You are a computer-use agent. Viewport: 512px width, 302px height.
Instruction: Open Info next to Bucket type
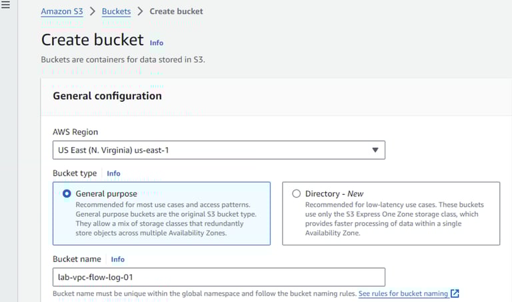coord(113,174)
